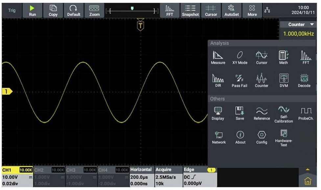
Task: Open the Math function icon
Action: point(283,58)
